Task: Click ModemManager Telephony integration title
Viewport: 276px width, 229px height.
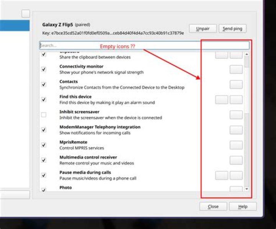Action: point(100,127)
